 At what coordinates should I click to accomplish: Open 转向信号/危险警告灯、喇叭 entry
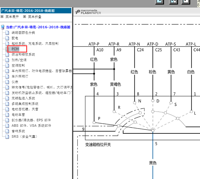tap(42, 87)
